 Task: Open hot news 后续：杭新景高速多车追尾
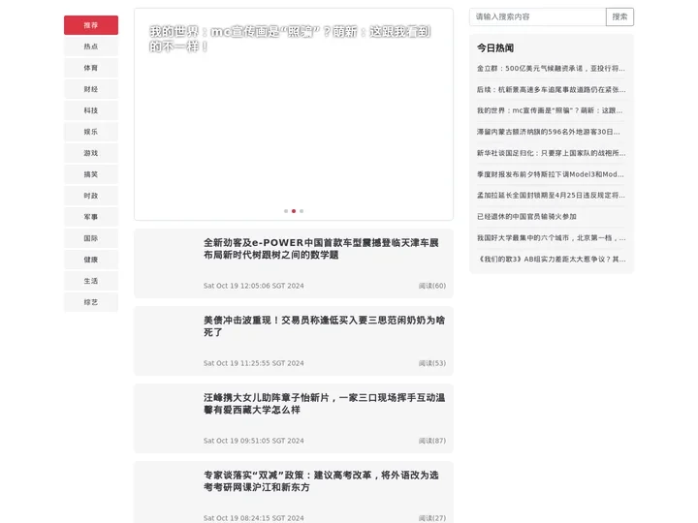click(x=551, y=90)
